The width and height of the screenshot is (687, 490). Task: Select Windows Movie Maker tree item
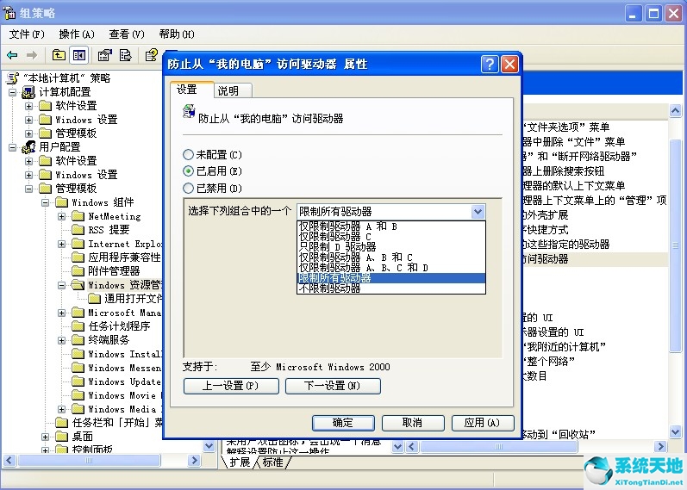124,395
